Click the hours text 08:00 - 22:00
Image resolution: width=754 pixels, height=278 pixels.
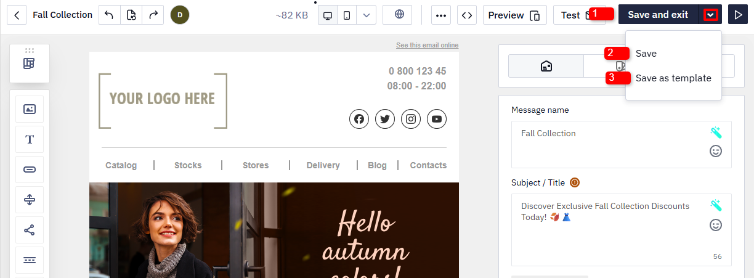(x=417, y=86)
